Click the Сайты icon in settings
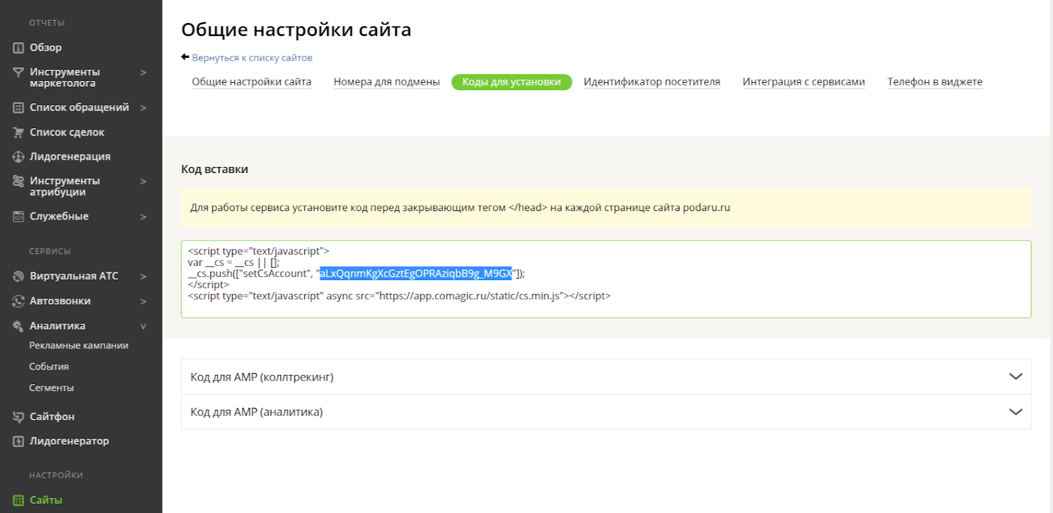 tap(18, 501)
